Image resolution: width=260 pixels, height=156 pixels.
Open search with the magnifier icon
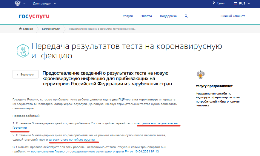pos(186,16)
